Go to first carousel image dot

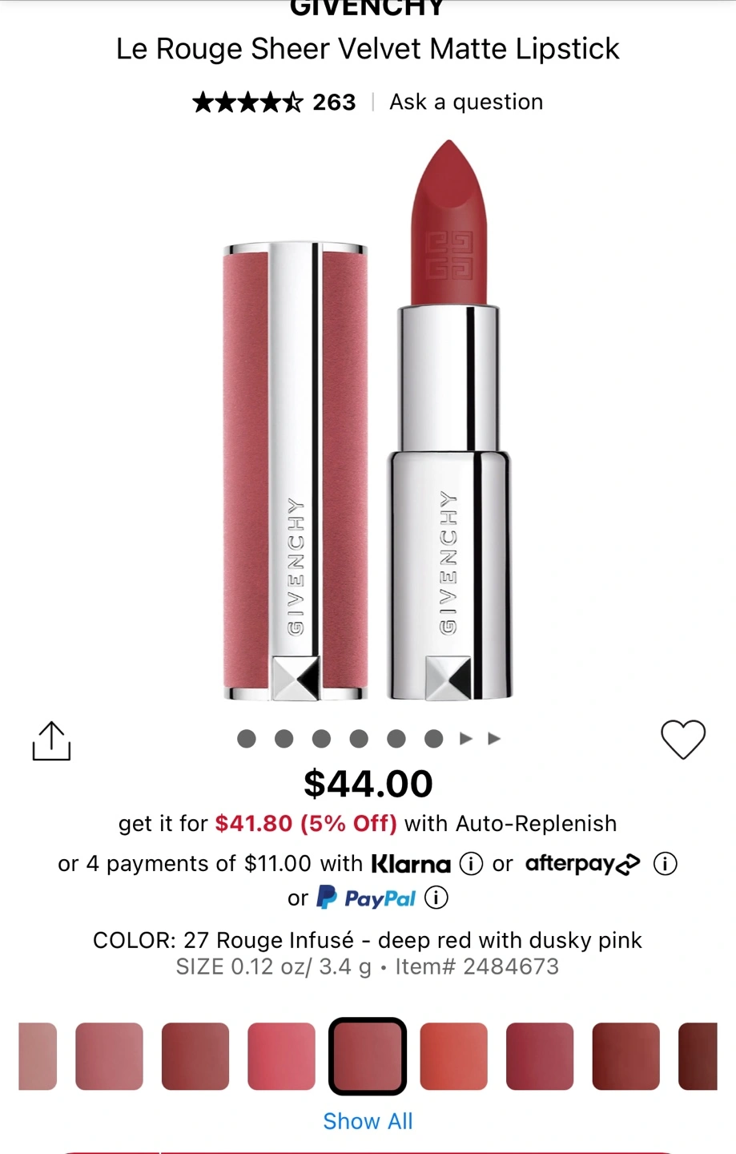[x=247, y=739]
